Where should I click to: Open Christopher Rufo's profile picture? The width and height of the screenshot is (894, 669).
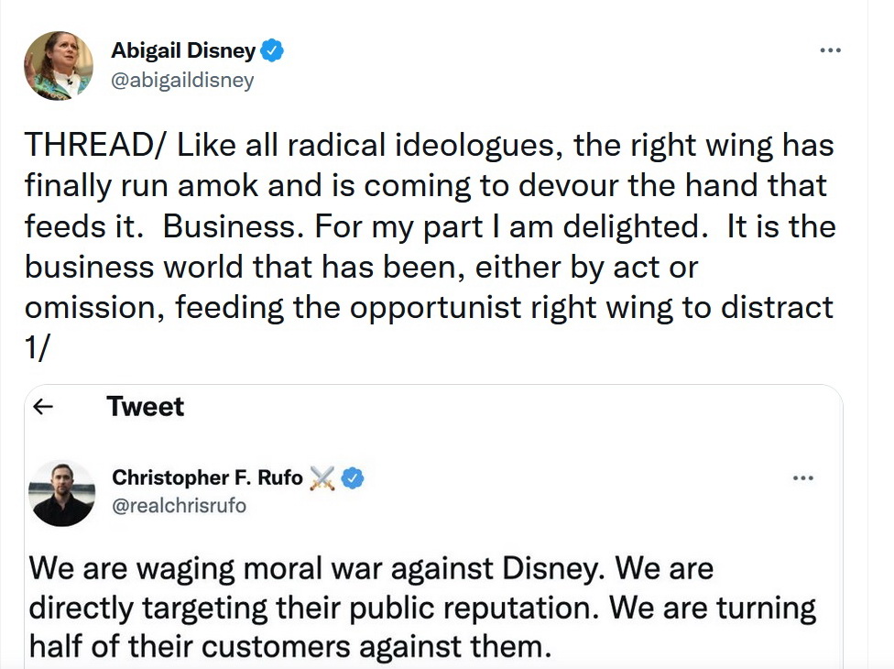[x=62, y=493]
